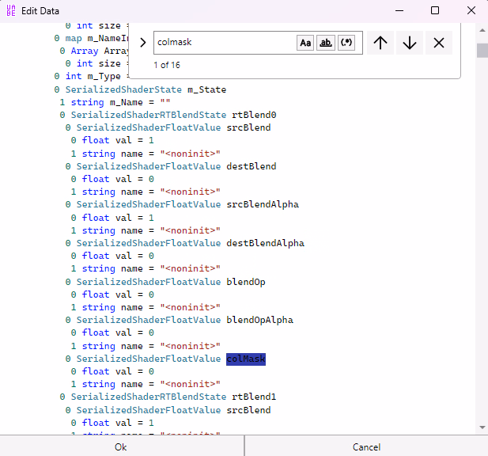The height and width of the screenshot is (456, 488).
Task: Toggle regular expression search mode
Action: 346,43
